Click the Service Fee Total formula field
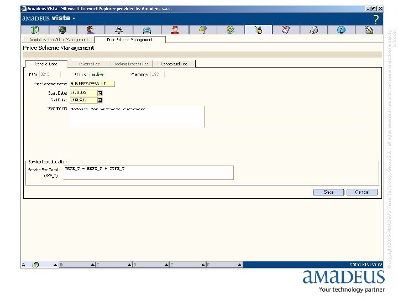 pos(149,173)
